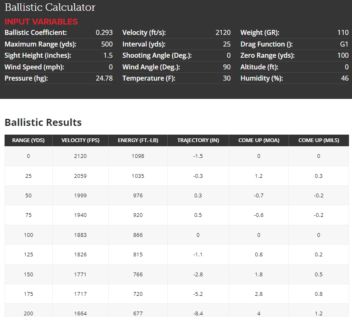Click the RANGE (YDS) column header
The height and width of the screenshot is (317, 352).
(x=29, y=140)
